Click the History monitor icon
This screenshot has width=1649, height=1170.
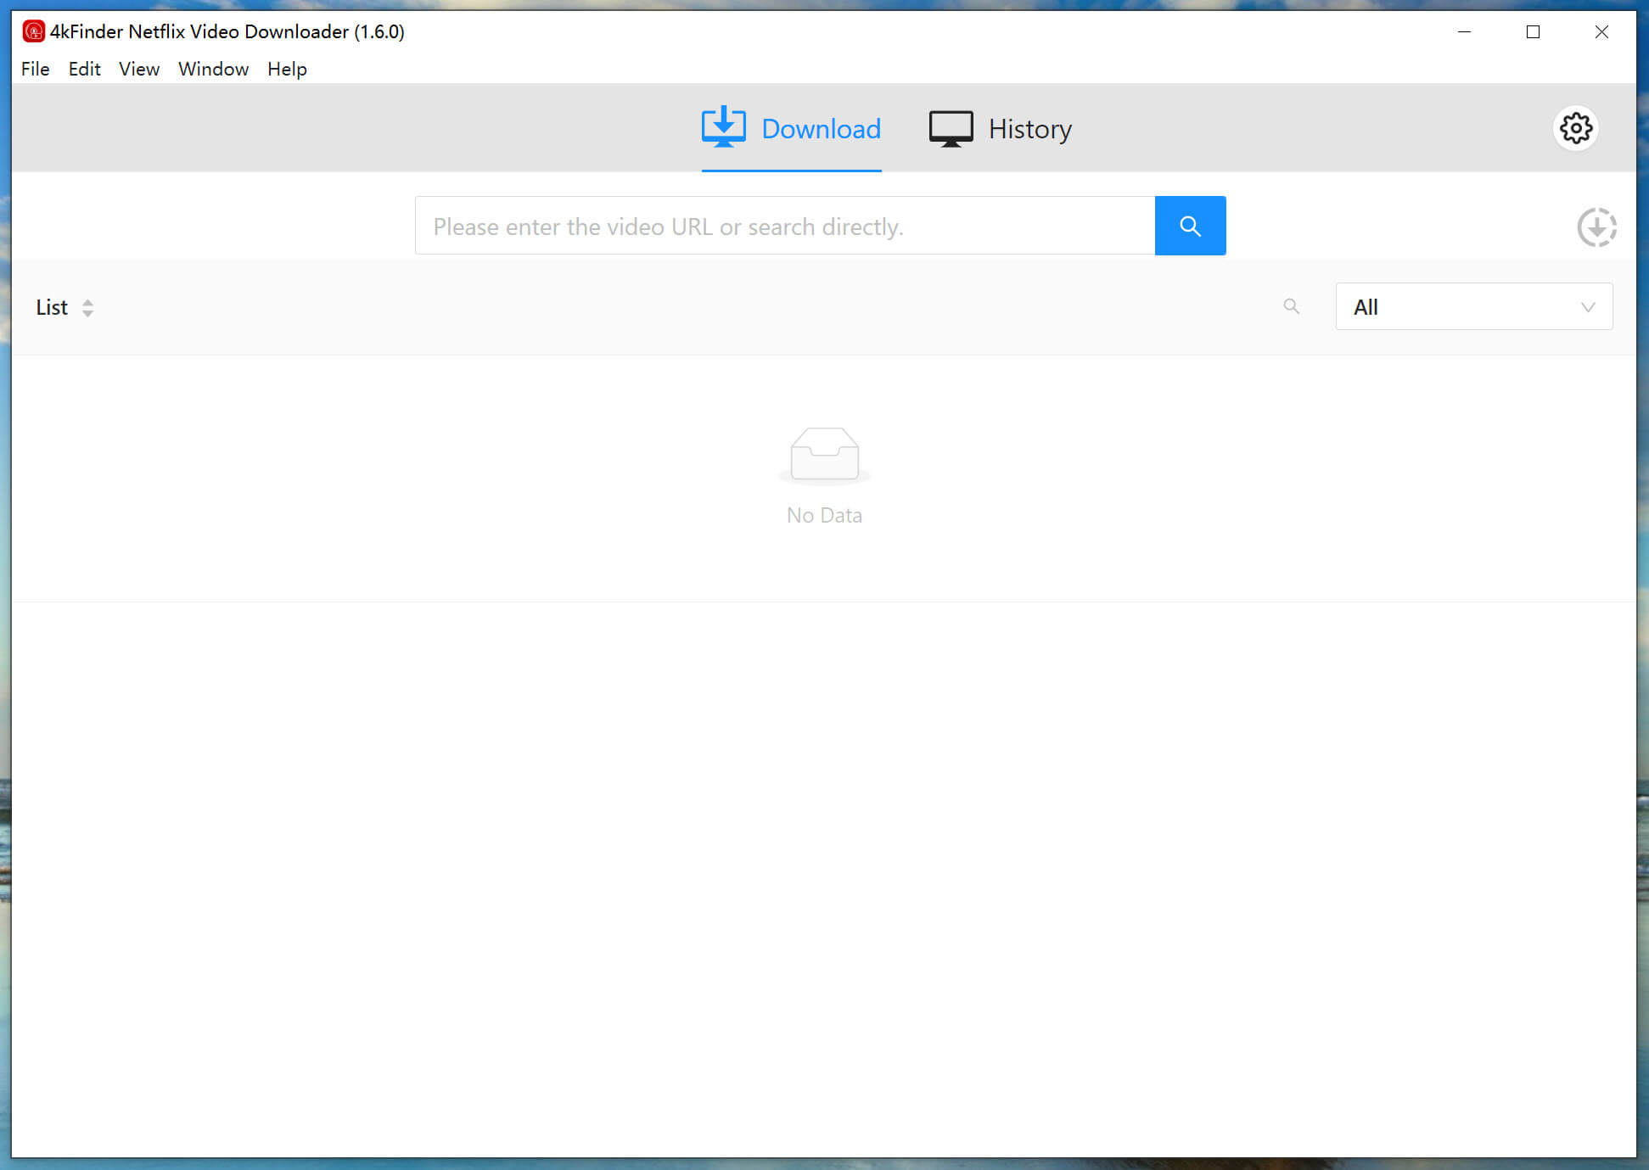tap(950, 128)
